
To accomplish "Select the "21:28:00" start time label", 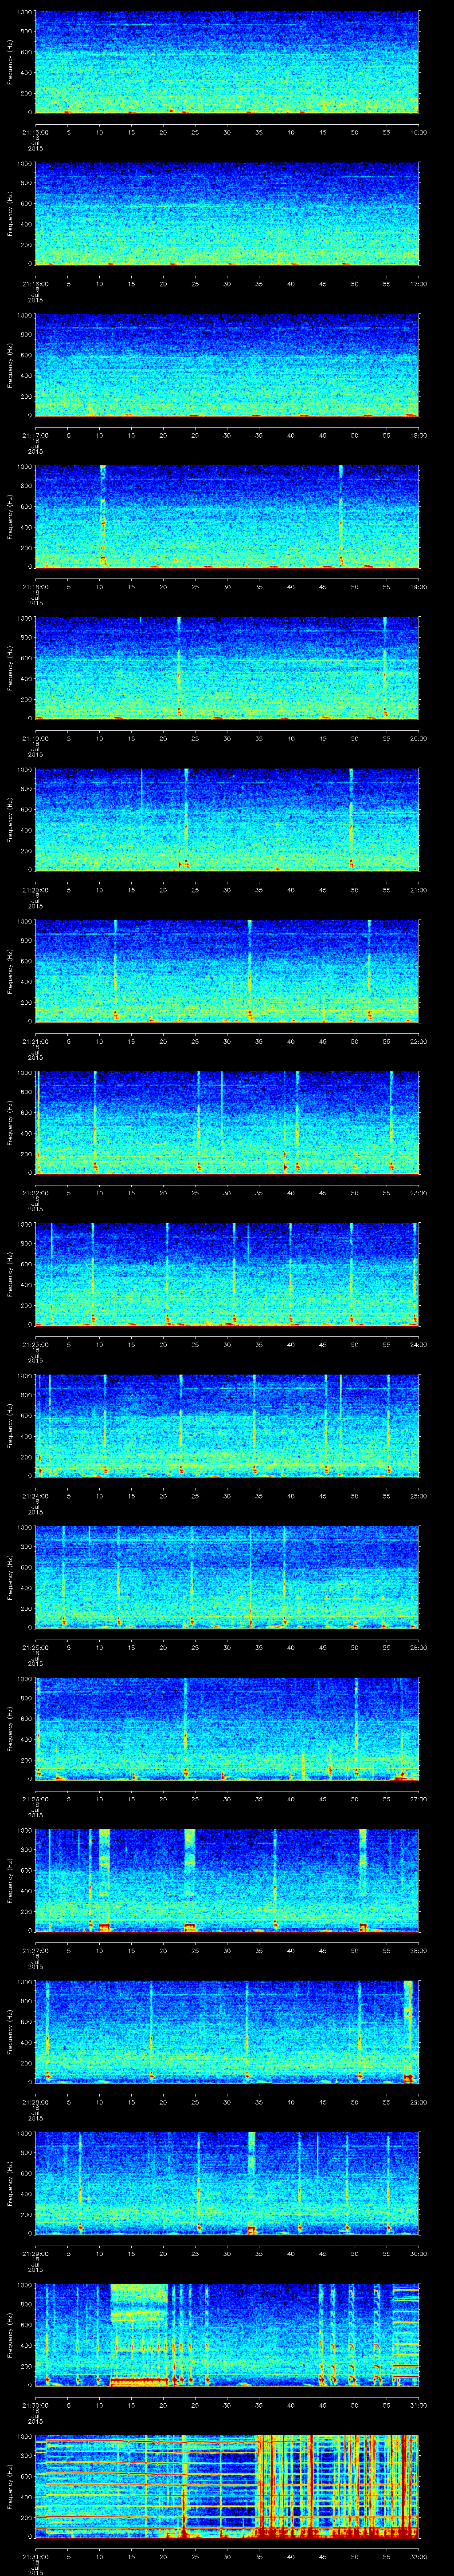I will pyautogui.click(x=35, y=2102).
